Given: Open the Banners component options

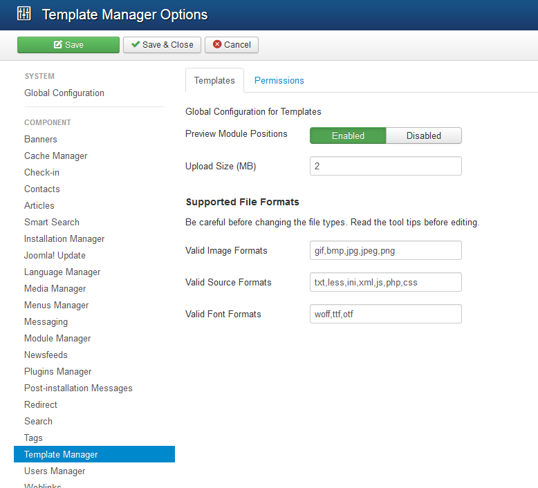Looking at the screenshot, I should 41,139.
